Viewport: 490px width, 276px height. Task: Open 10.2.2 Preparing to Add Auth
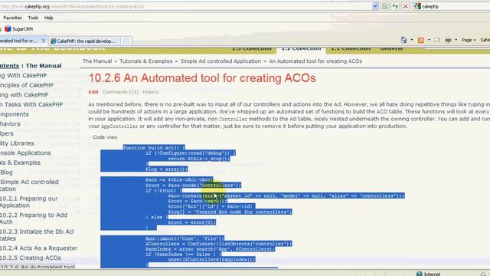click(34, 219)
